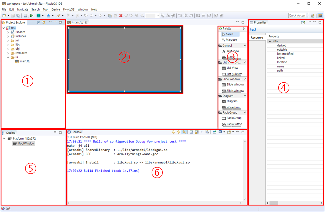
Task: Expand the jni folder
Action: pos(8,41)
